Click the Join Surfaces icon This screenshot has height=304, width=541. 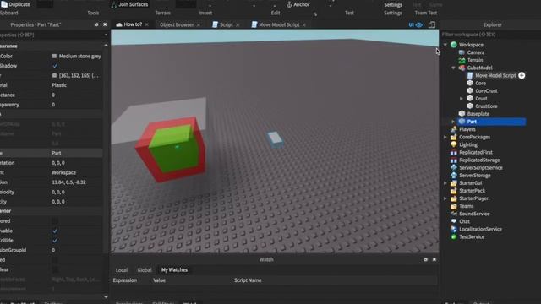pyautogui.click(x=113, y=4)
